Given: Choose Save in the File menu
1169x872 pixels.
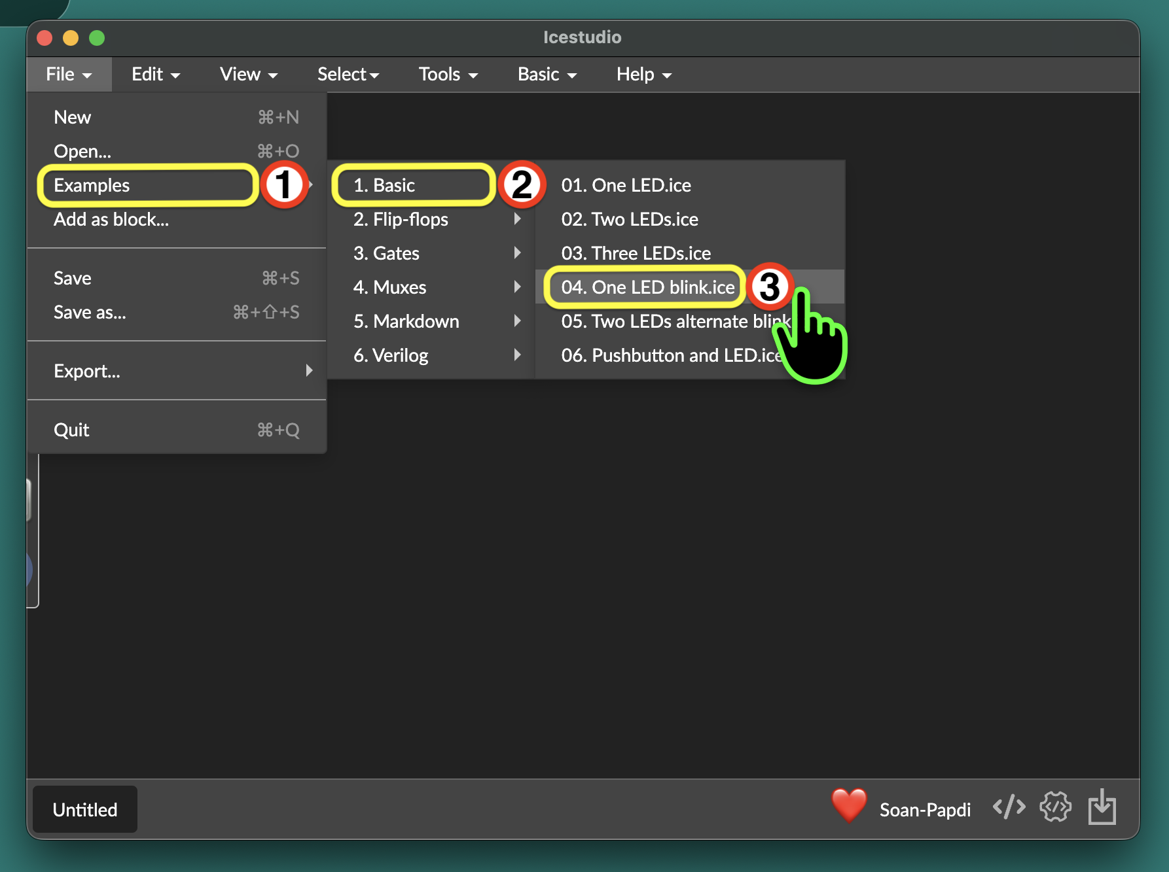Looking at the screenshot, I should tap(177, 278).
